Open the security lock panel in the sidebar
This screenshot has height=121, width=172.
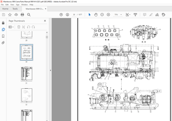[3, 23]
